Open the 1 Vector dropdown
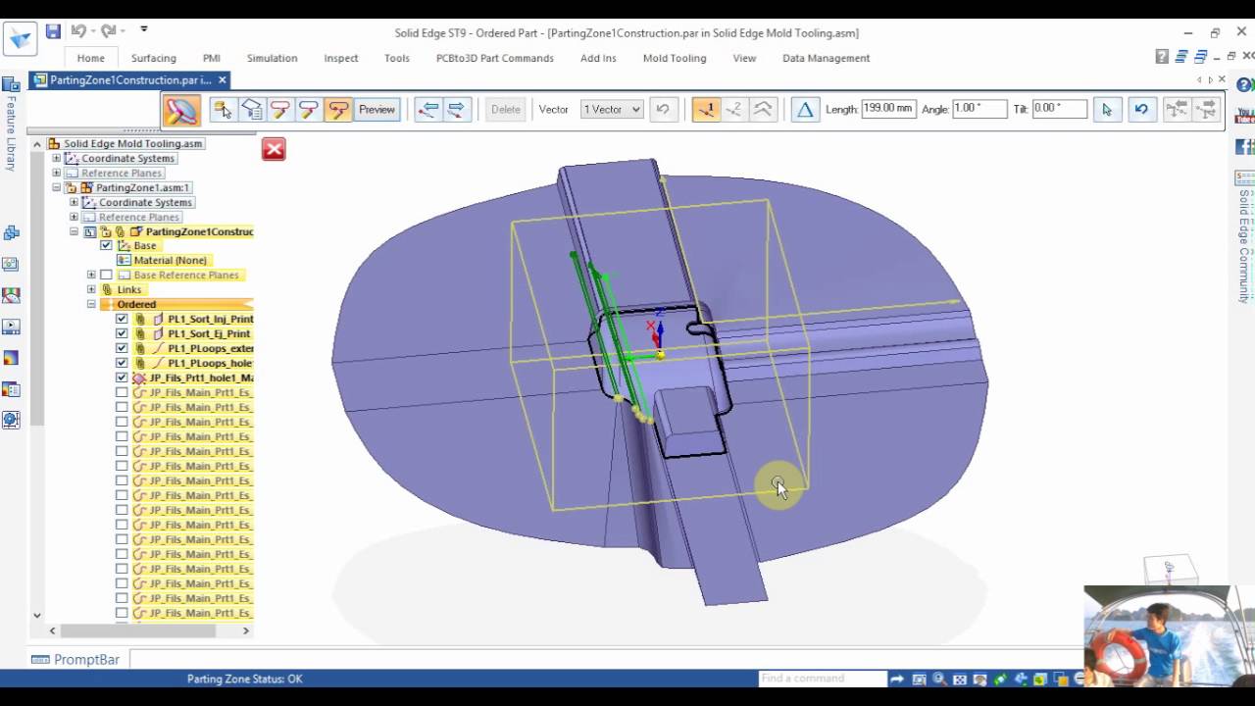The image size is (1255, 706). click(x=612, y=109)
